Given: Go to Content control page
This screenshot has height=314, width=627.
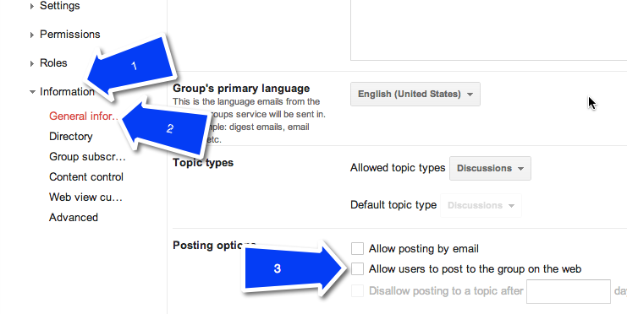Looking at the screenshot, I should coord(86,176).
